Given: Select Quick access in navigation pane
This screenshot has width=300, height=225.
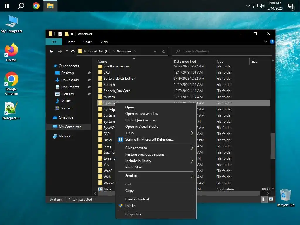Looking at the screenshot, I should (69, 66).
